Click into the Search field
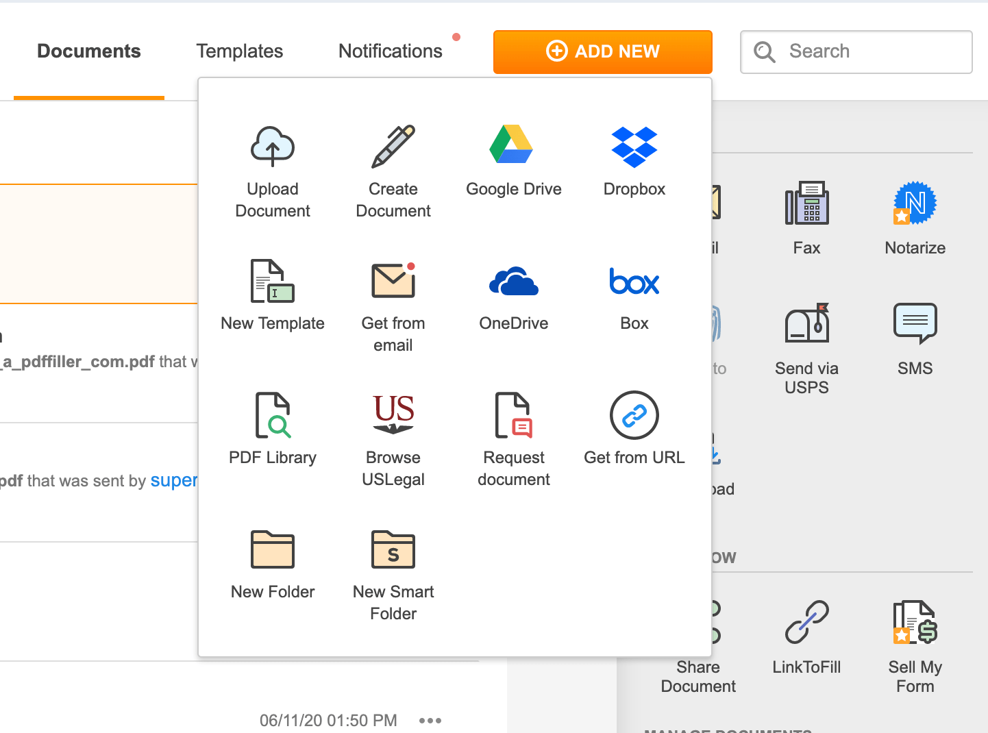The height and width of the screenshot is (733, 988). [x=856, y=52]
